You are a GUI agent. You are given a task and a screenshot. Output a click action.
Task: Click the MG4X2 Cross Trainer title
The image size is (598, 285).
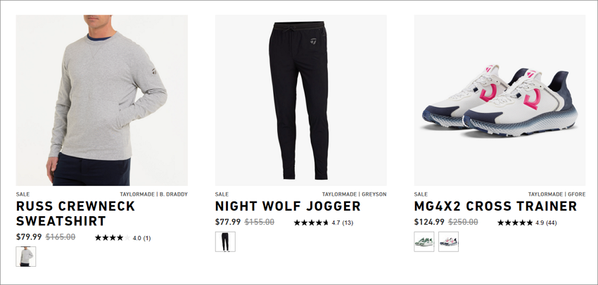point(495,206)
